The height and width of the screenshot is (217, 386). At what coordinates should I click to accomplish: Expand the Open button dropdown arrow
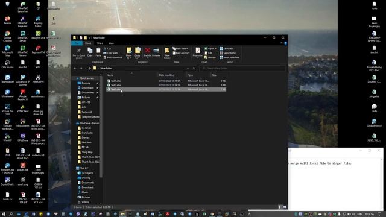[216, 49]
